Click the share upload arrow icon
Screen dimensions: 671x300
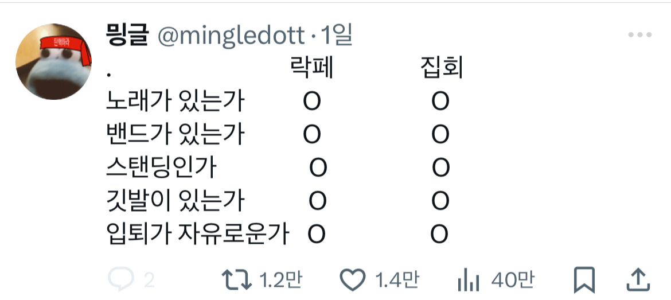pyautogui.click(x=638, y=280)
